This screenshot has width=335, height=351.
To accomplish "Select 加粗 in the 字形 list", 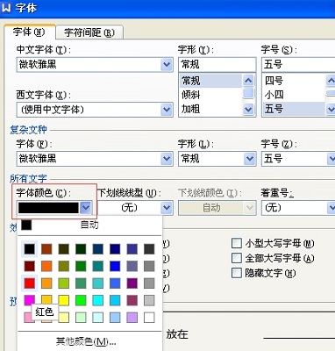I will pyautogui.click(x=210, y=109).
